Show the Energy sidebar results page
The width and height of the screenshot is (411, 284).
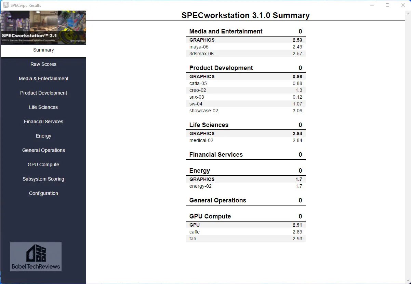pos(43,136)
